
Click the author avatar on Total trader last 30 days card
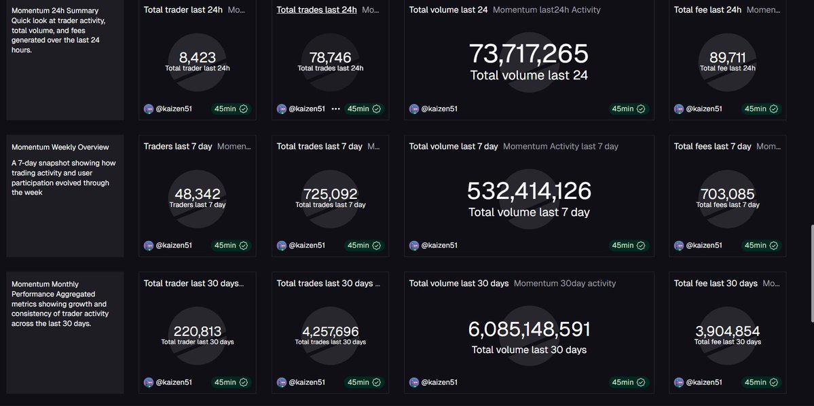pyautogui.click(x=149, y=382)
